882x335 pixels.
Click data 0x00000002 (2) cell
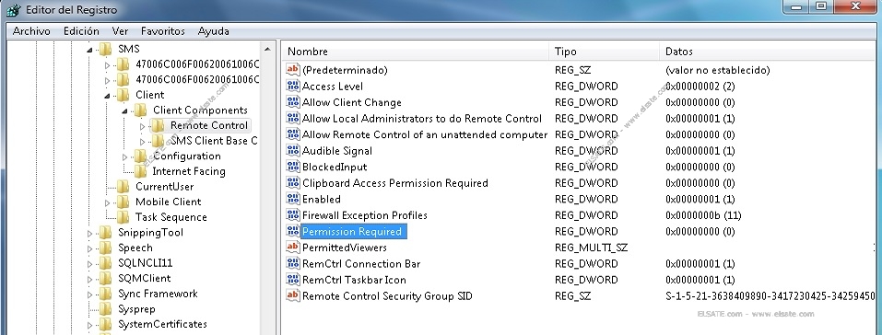(x=700, y=86)
